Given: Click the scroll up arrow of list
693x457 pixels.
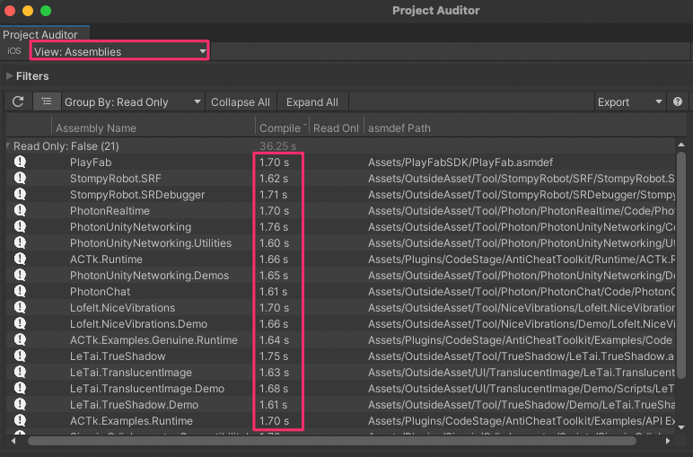Looking at the screenshot, I should tap(681, 145).
